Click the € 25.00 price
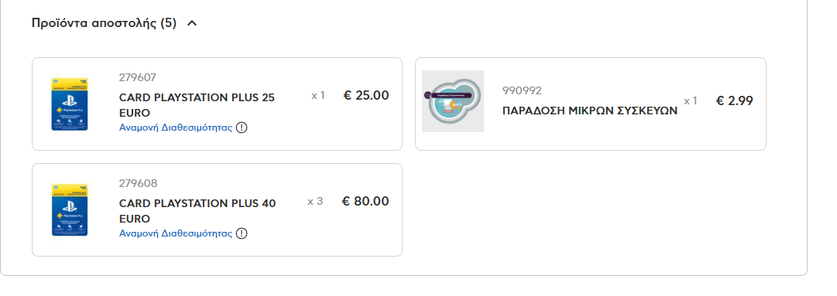Viewport: 837px width, 296px height. tap(366, 96)
